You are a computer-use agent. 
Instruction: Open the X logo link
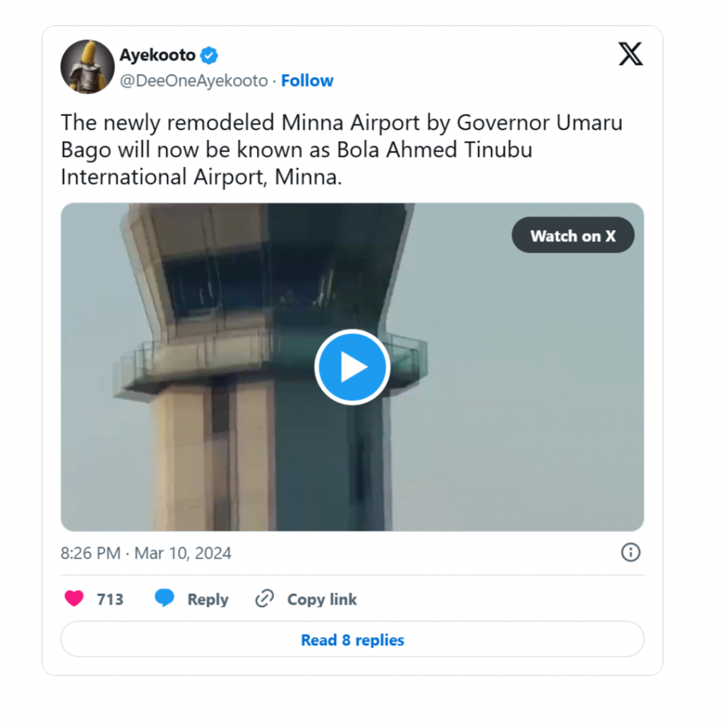(x=631, y=54)
